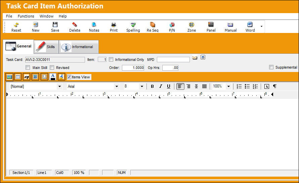This screenshot has height=183, width=299.
Task: Click the table insert icon
Action: tap(18, 77)
